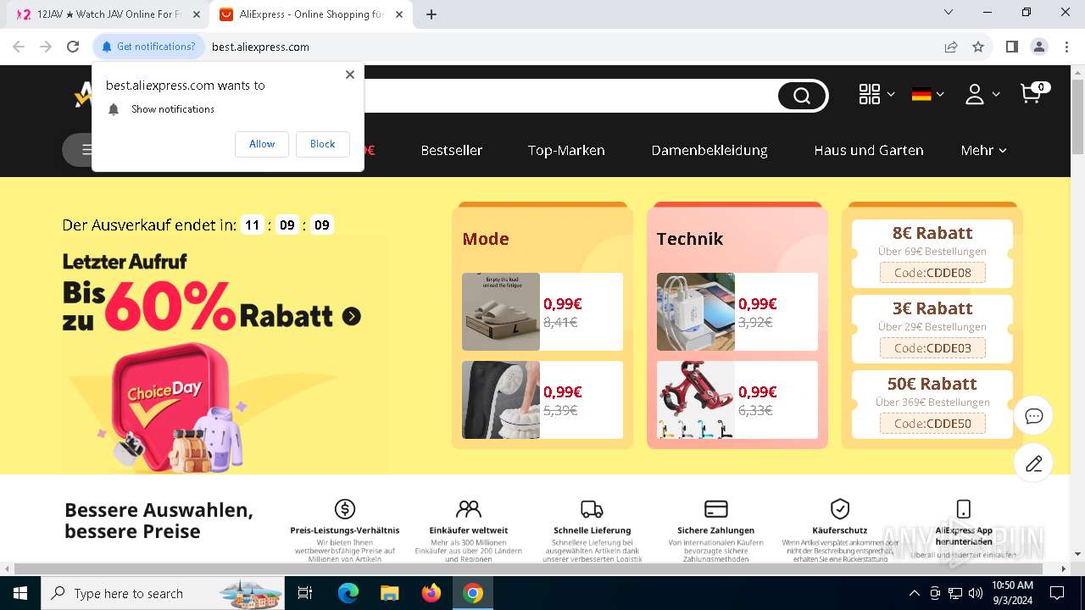The width and height of the screenshot is (1085, 610).
Task: Go to Bestseller menu item
Action: [x=452, y=150]
